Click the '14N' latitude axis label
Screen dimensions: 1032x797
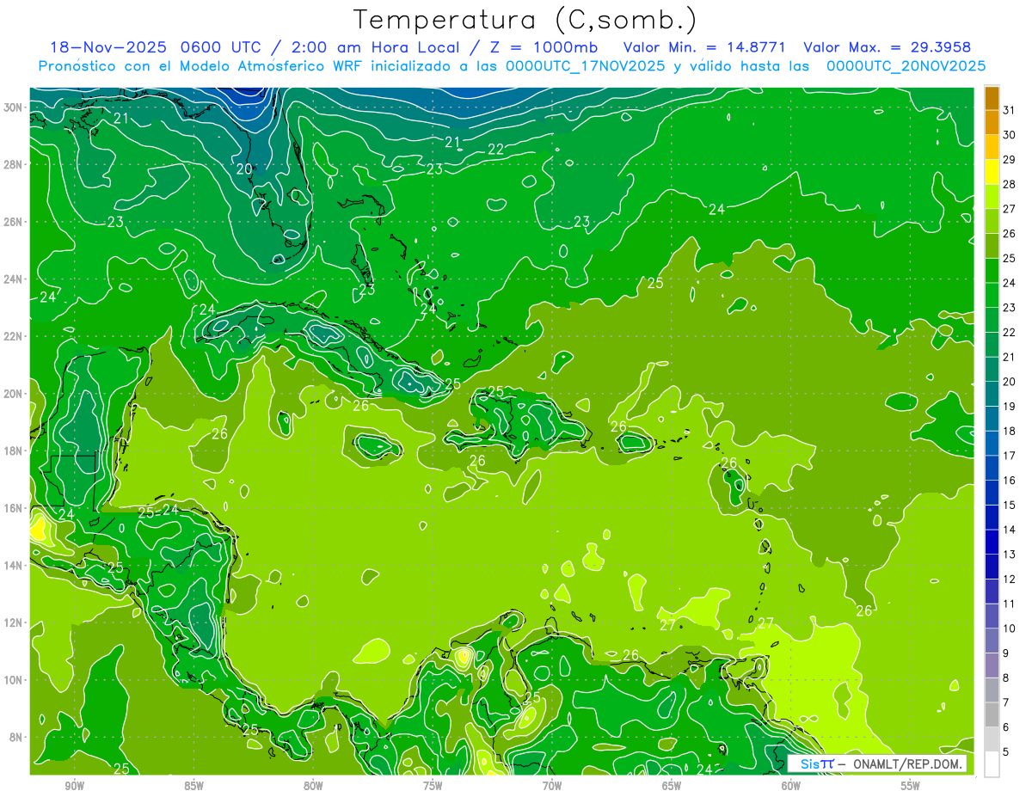pyautogui.click(x=14, y=565)
